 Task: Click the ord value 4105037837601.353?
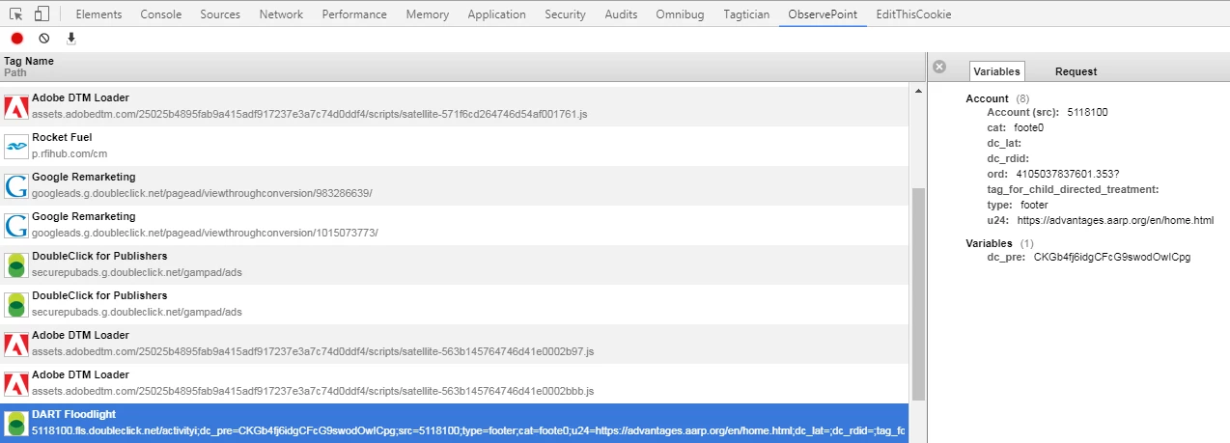(x=1067, y=174)
